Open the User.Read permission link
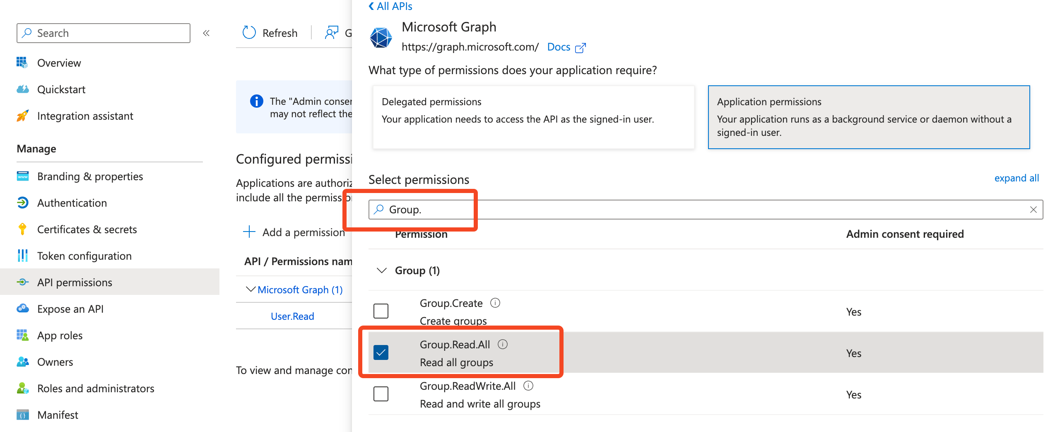 pos(292,316)
